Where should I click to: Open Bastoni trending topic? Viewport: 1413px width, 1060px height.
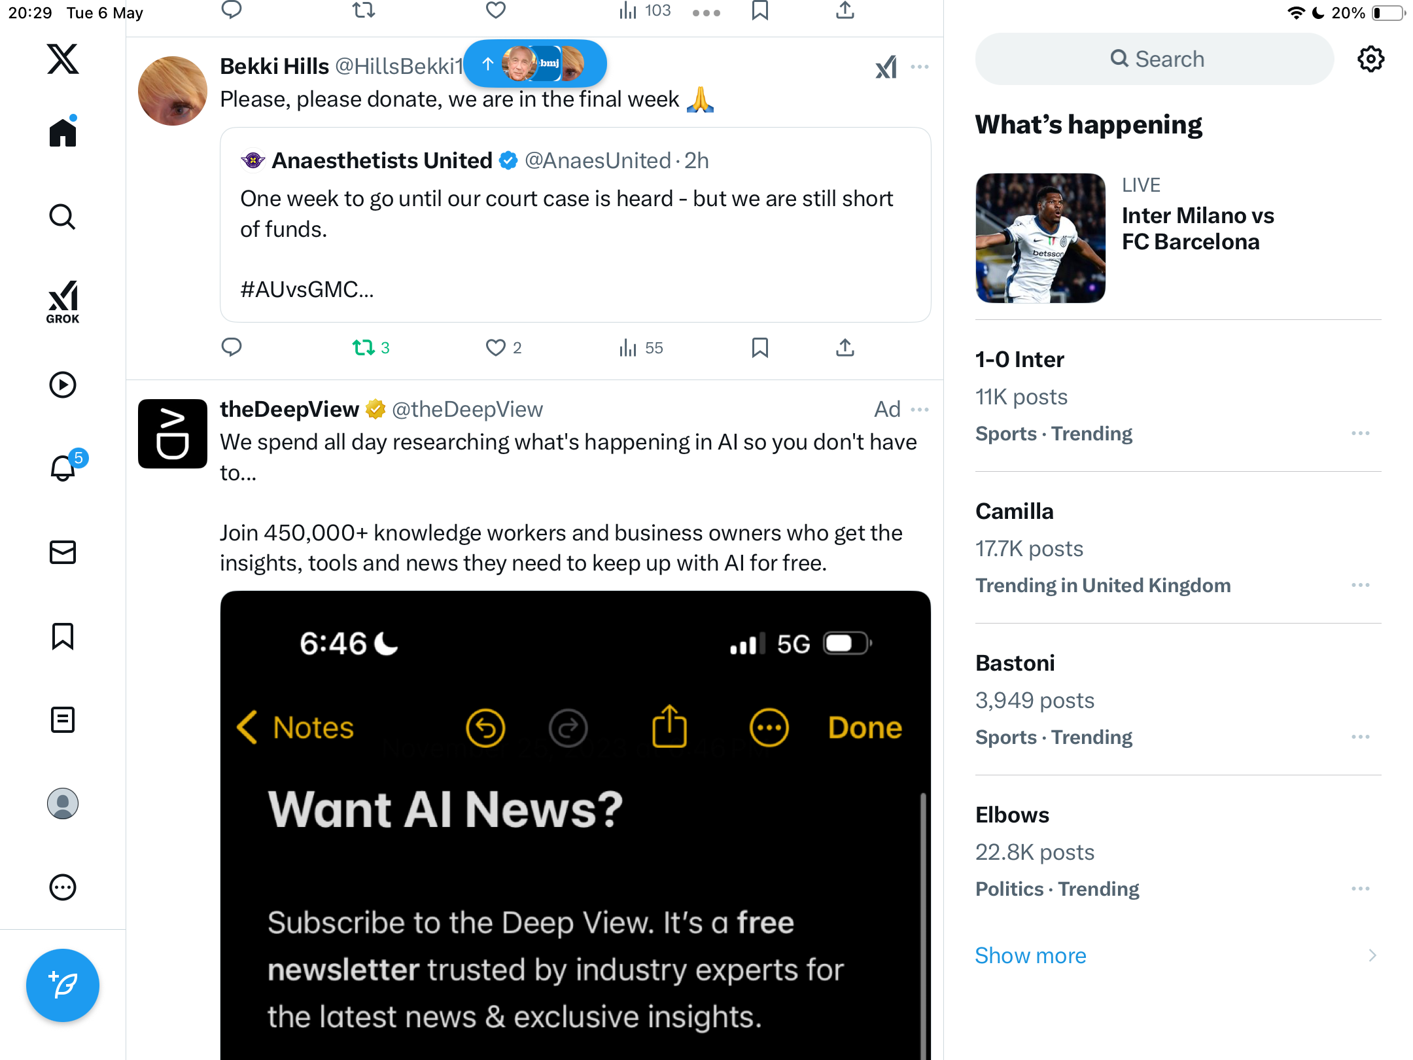click(1177, 699)
